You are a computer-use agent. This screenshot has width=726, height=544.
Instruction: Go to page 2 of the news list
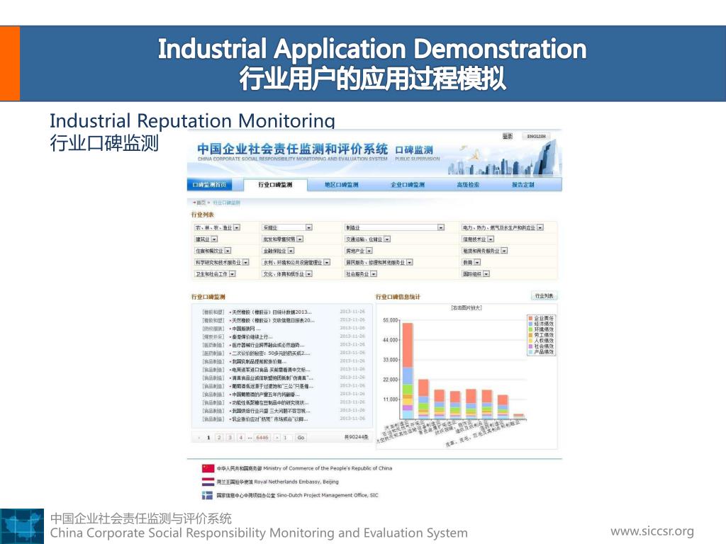tap(219, 438)
